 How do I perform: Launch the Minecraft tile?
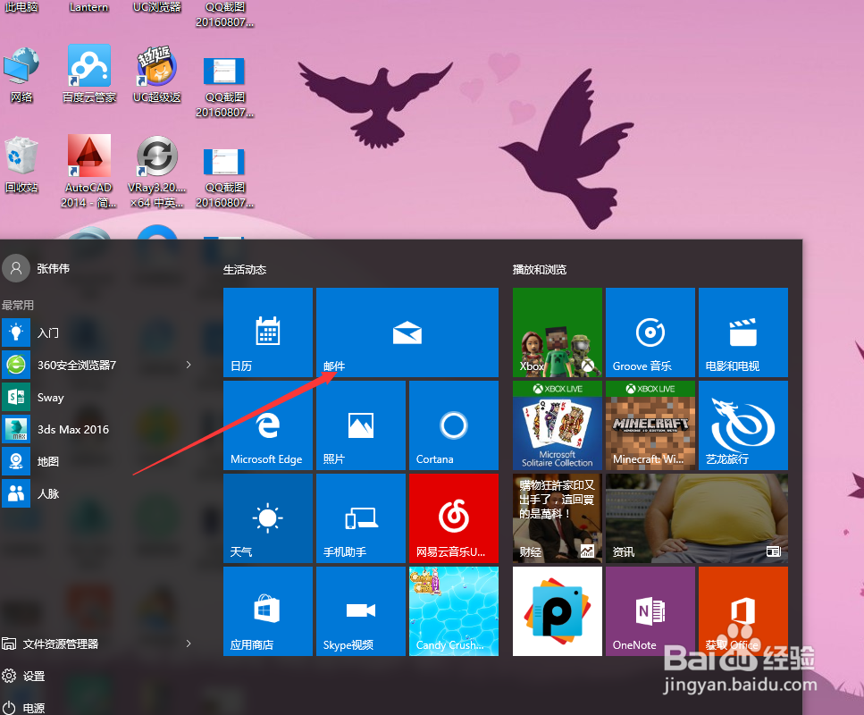[650, 425]
